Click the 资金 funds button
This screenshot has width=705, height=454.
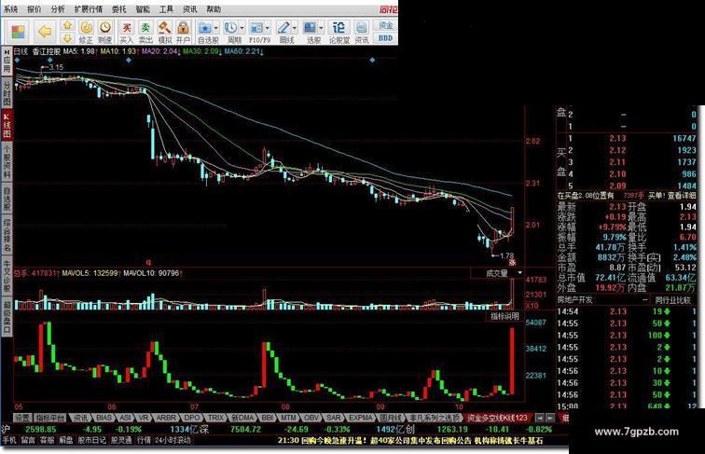pos(386,25)
